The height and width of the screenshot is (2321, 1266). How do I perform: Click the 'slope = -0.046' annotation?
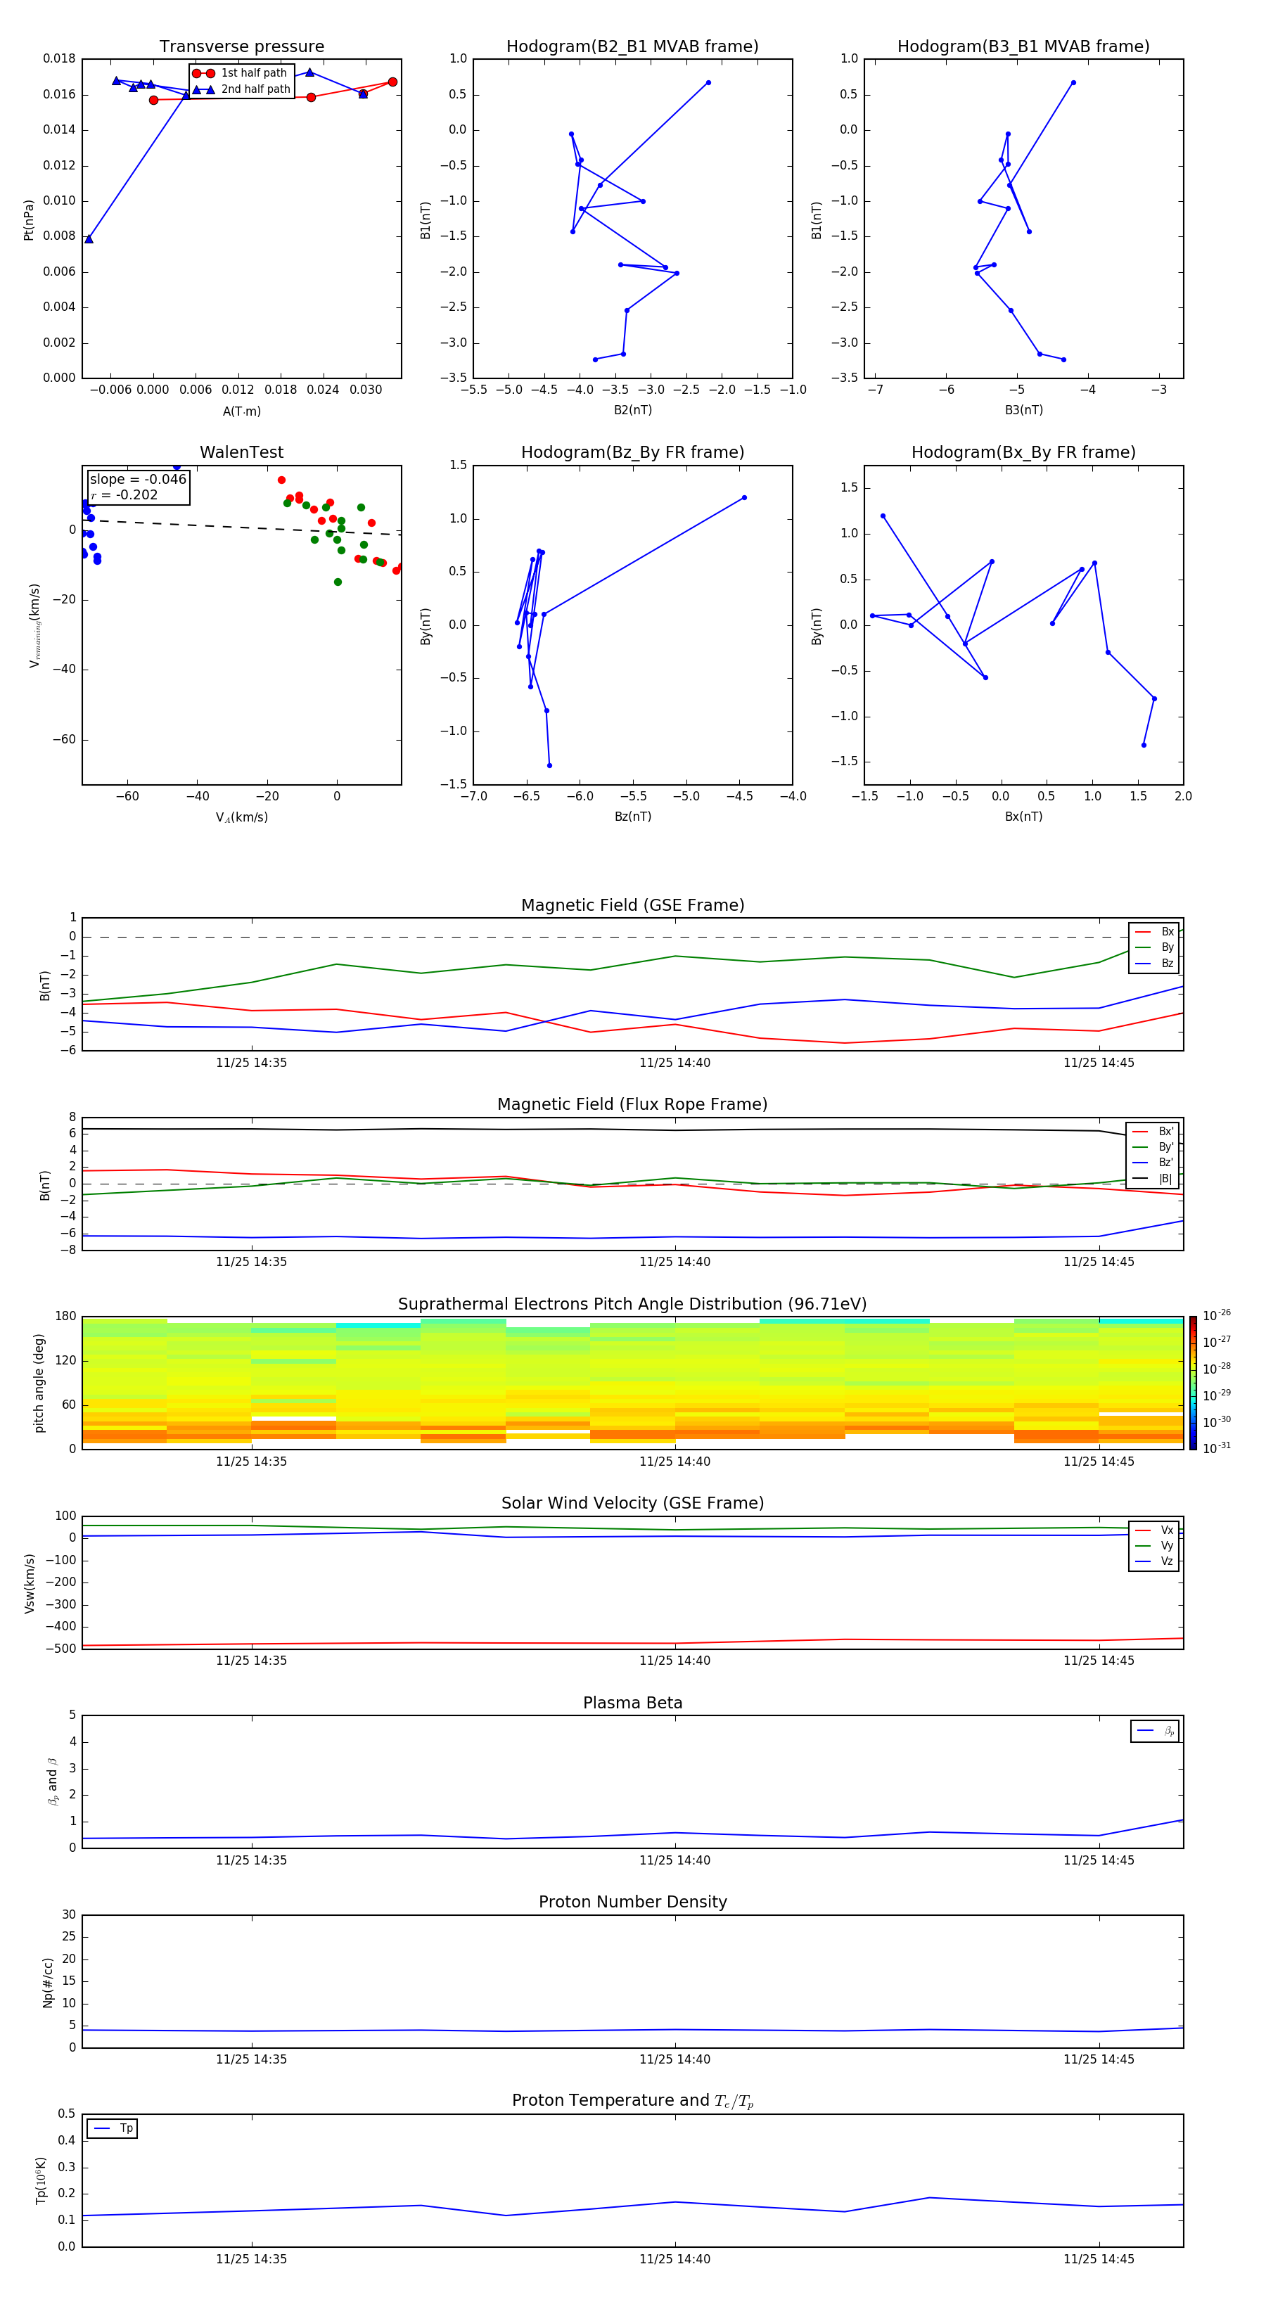point(138,480)
